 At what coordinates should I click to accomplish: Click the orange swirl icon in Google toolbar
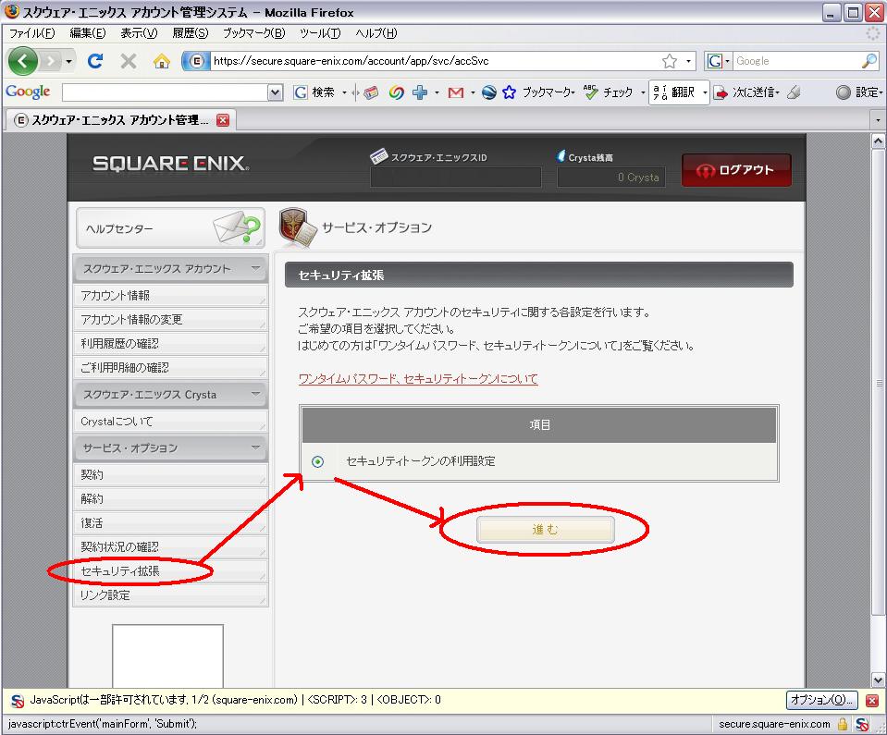point(396,92)
